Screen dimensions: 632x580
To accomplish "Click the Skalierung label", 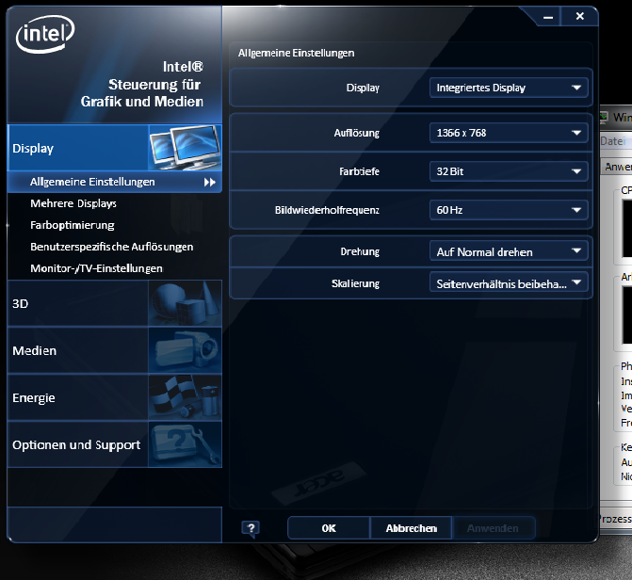I will [x=355, y=283].
